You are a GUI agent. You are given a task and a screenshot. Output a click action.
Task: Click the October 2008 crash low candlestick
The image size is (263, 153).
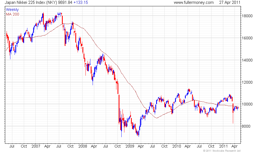point(121,126)
